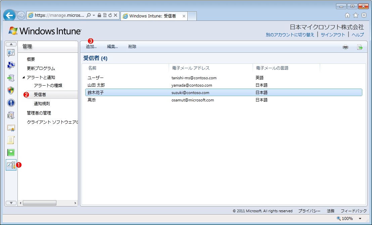Select 受信者 in the tree
This screenshot has height=225, width=372.
point(40,94)
